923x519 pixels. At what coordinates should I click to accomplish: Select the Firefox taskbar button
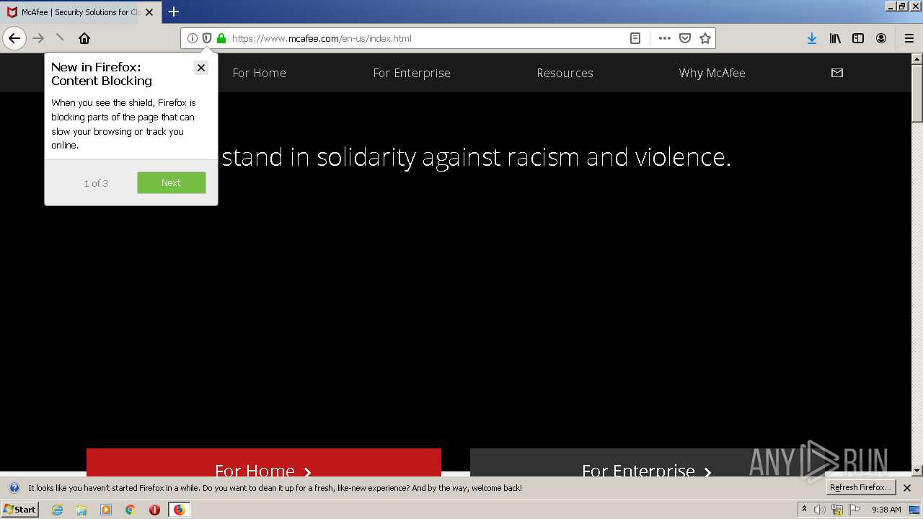pyautogui.click(x=179, y=510)
